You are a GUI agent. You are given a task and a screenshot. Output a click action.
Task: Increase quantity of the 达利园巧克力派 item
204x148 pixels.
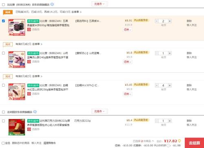(x=170, y=121)
